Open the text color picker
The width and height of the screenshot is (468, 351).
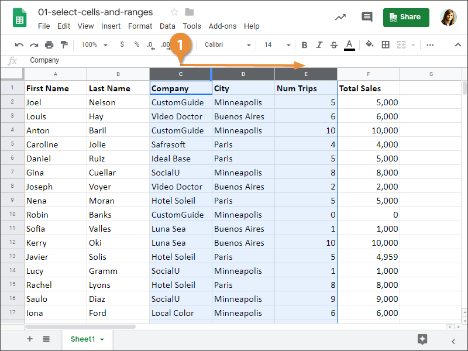click(x=349, y=45)
